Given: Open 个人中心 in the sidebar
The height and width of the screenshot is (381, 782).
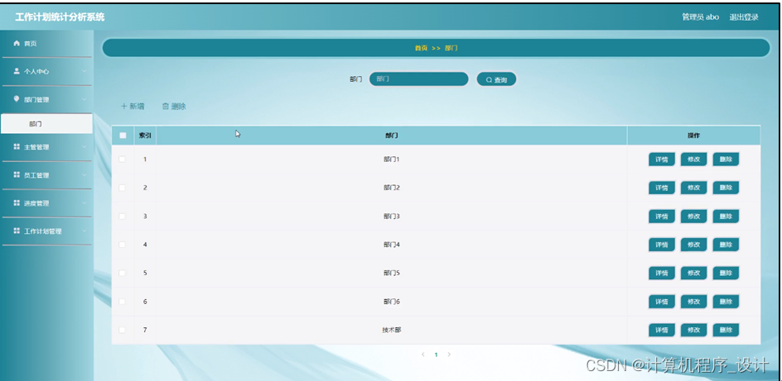Looking at the screenshot, I should click(x=47, y=72).
